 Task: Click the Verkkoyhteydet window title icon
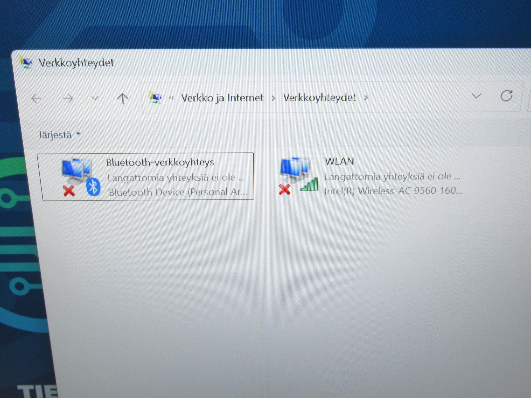[x=26, y=62]
